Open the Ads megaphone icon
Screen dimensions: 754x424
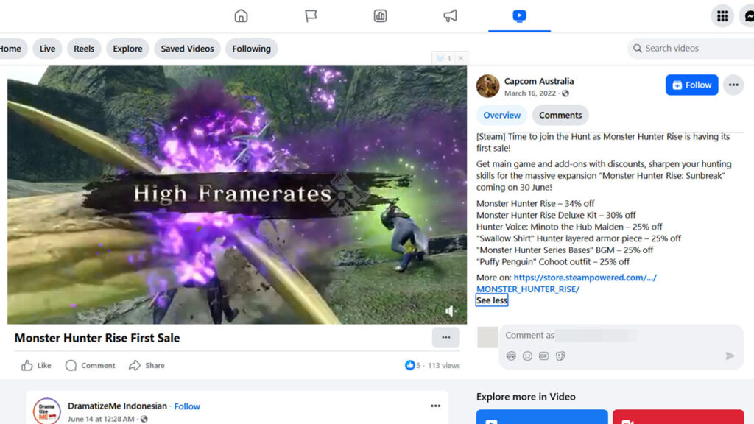click(x=450, y=16)
